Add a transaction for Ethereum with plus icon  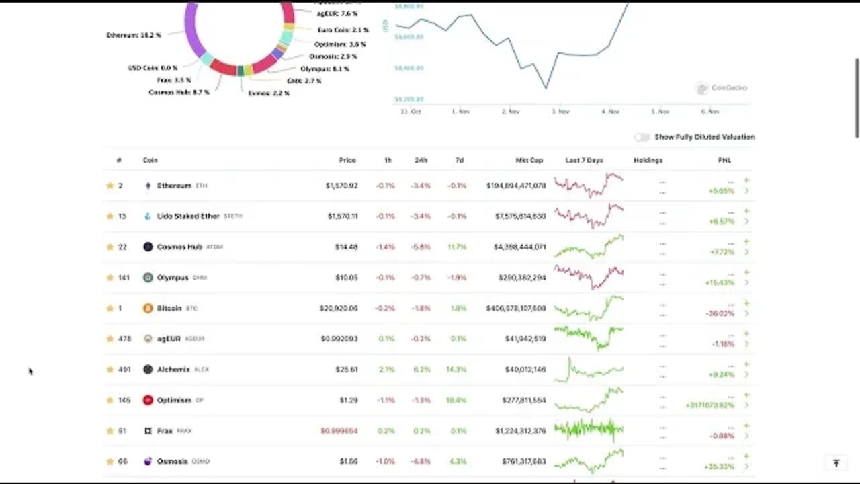pyautogui.click(x=746, y=180)
